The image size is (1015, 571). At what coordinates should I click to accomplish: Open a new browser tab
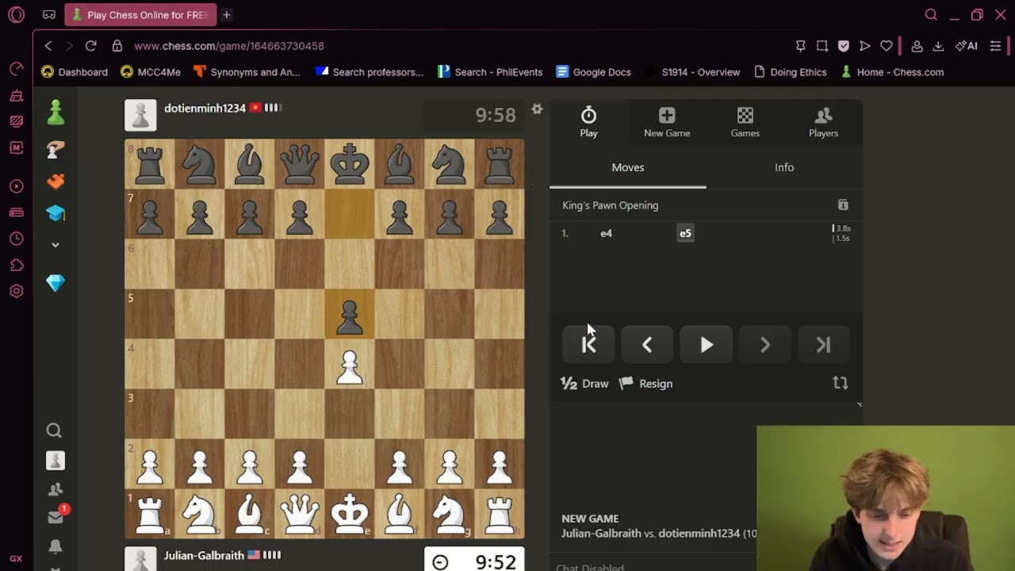[x=227, y=14]
